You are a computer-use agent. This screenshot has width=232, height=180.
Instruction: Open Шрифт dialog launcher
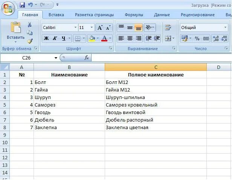110,48
